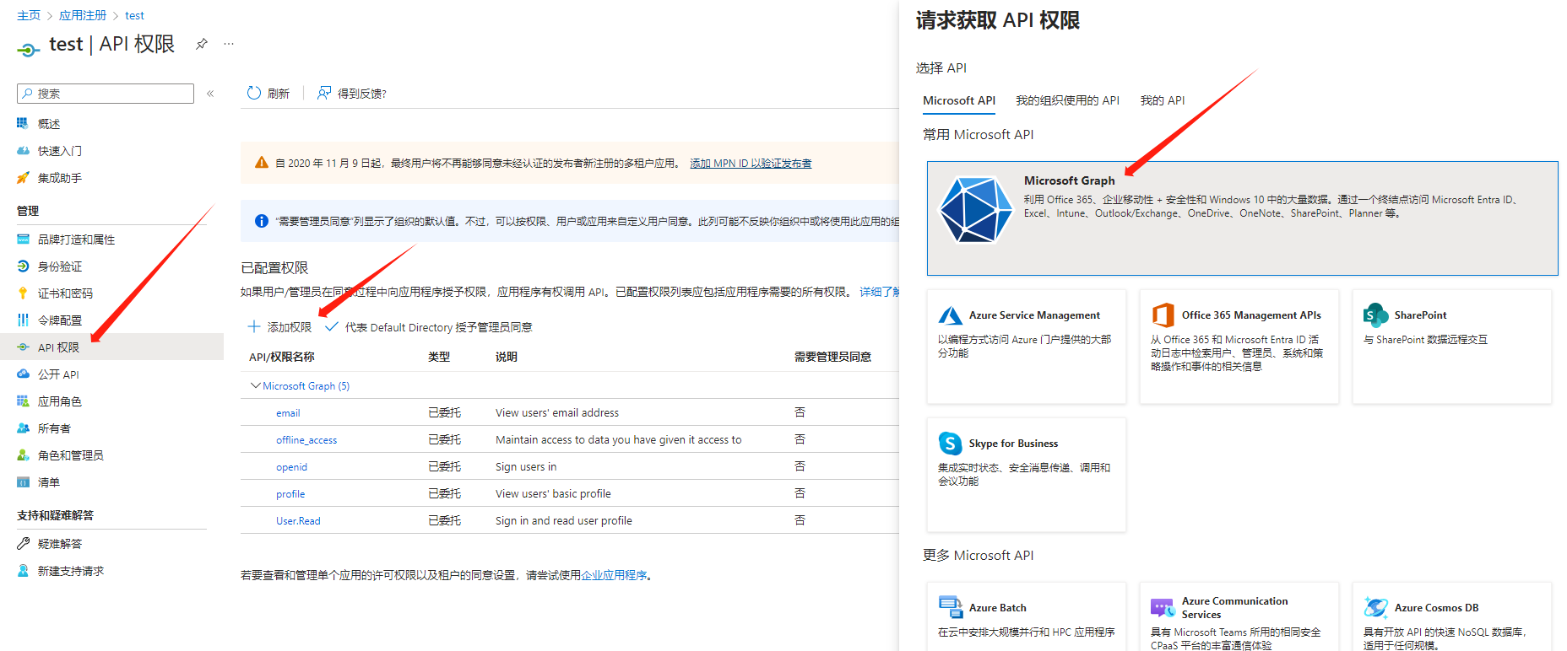
Task: Open the ellipsis more options menu
Action: pos(229,44)
